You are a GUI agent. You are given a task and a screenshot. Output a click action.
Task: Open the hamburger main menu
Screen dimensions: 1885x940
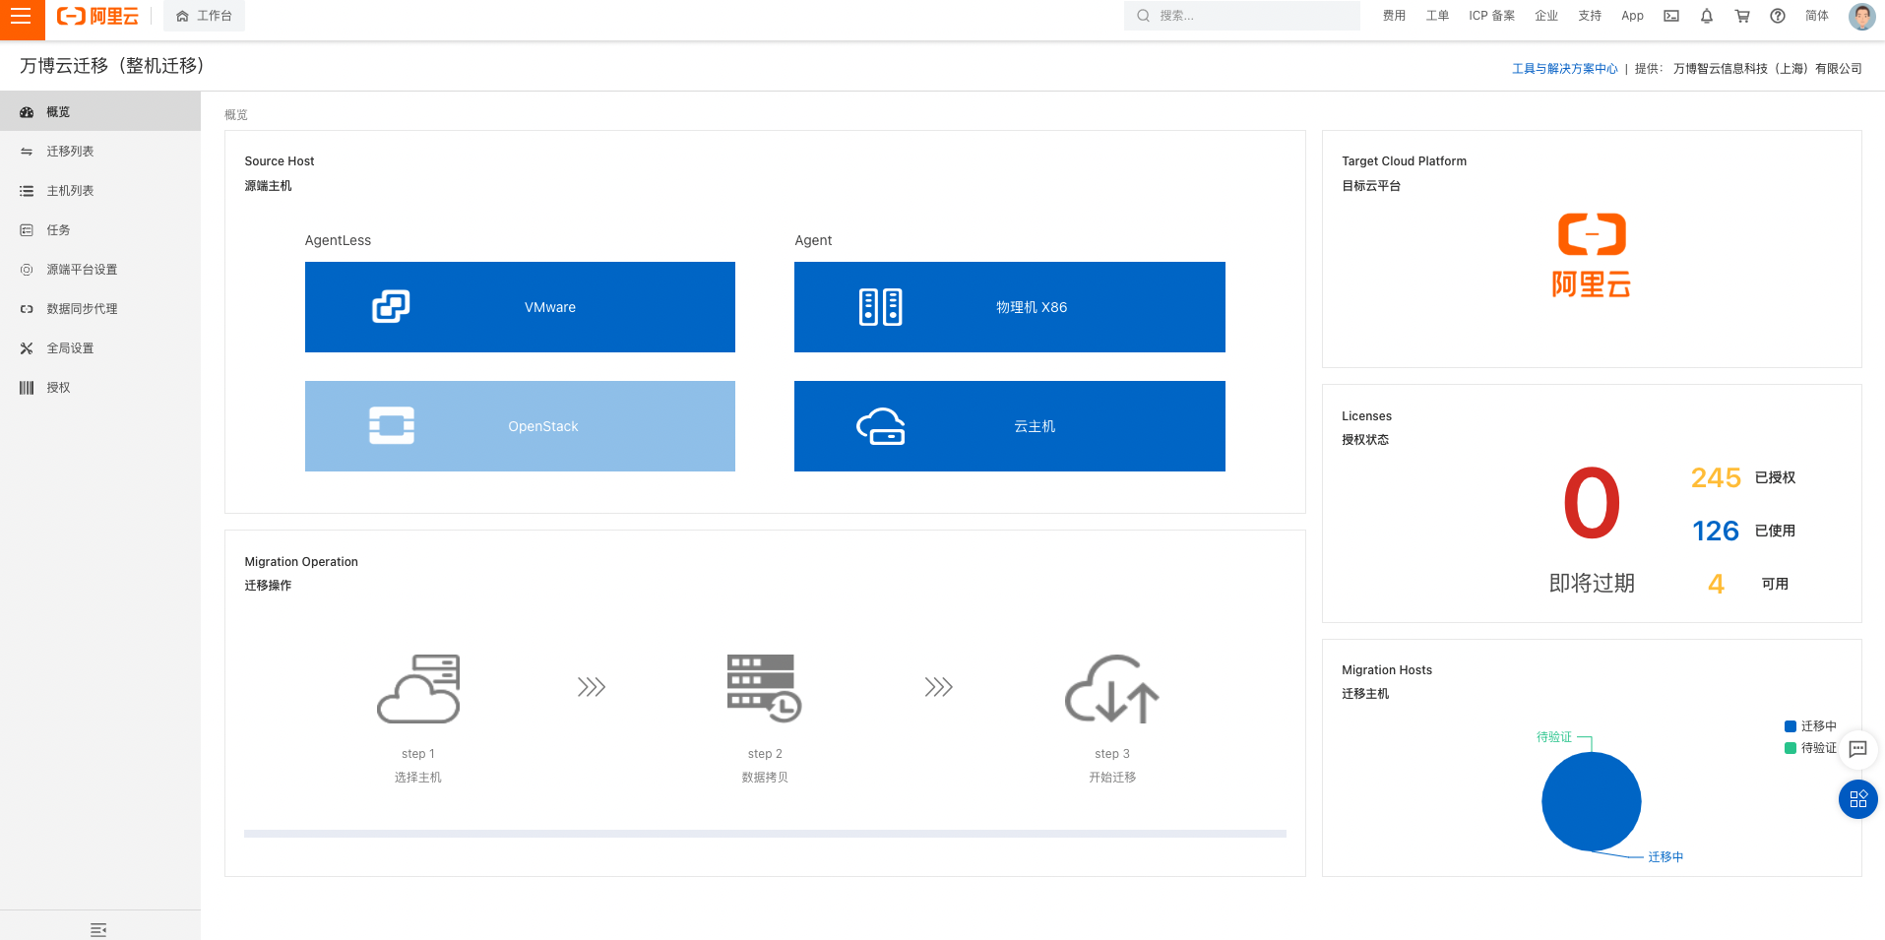[x=22, y=17]
